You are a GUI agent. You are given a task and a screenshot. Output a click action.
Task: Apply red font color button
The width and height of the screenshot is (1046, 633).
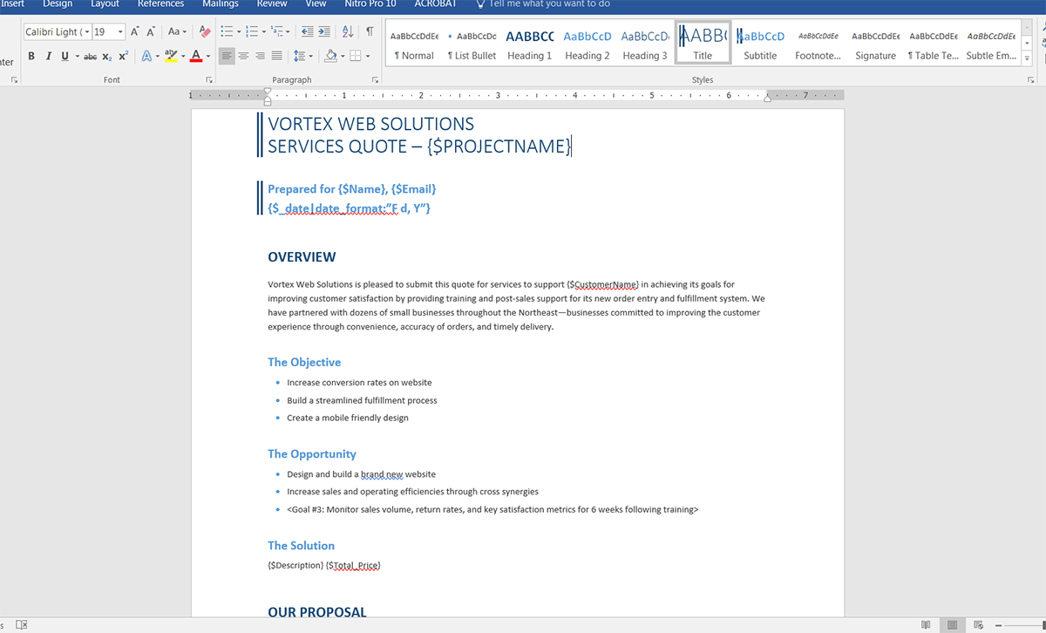196,57
